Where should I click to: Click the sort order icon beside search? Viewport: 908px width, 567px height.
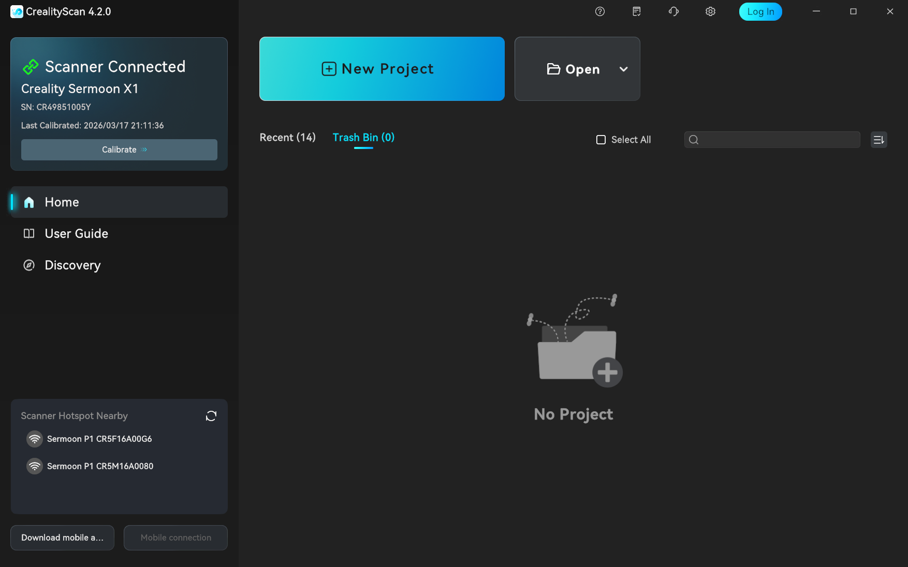click(878, 140)
